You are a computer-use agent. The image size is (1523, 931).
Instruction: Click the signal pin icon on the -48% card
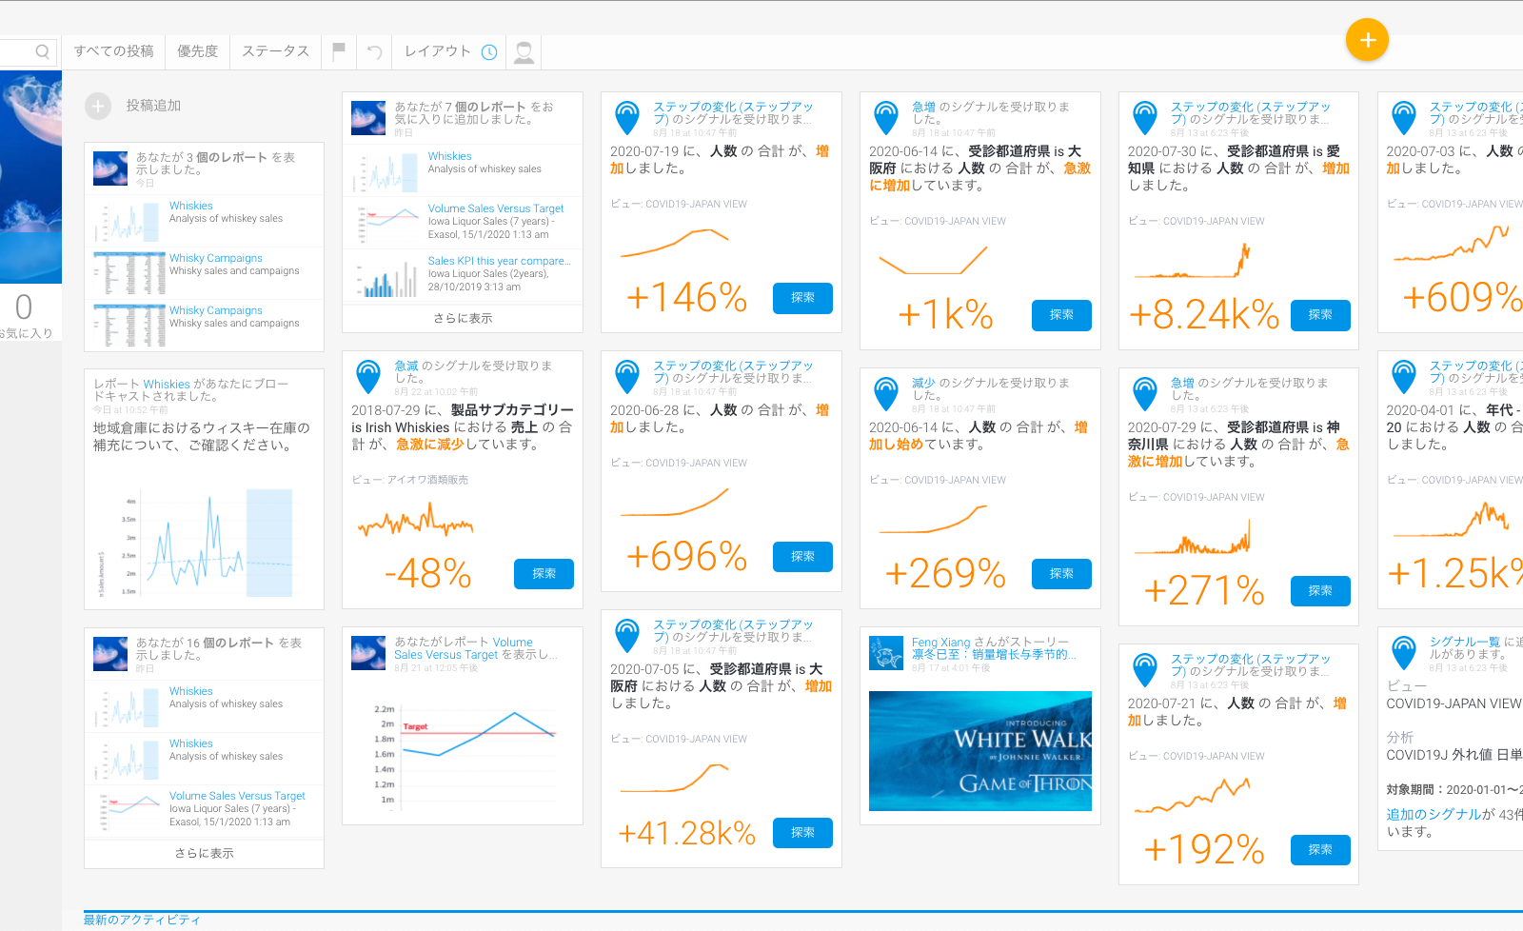(368, 376)
